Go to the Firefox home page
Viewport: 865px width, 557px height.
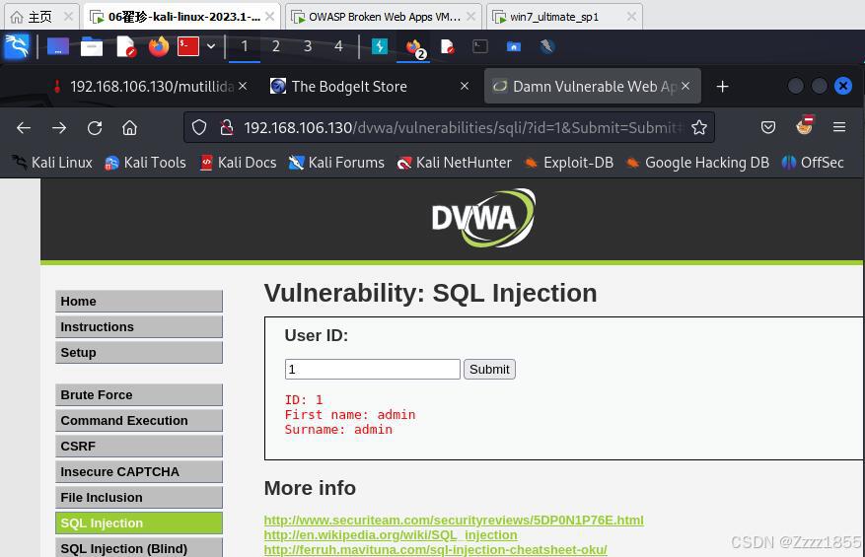[x=129, y=128]
